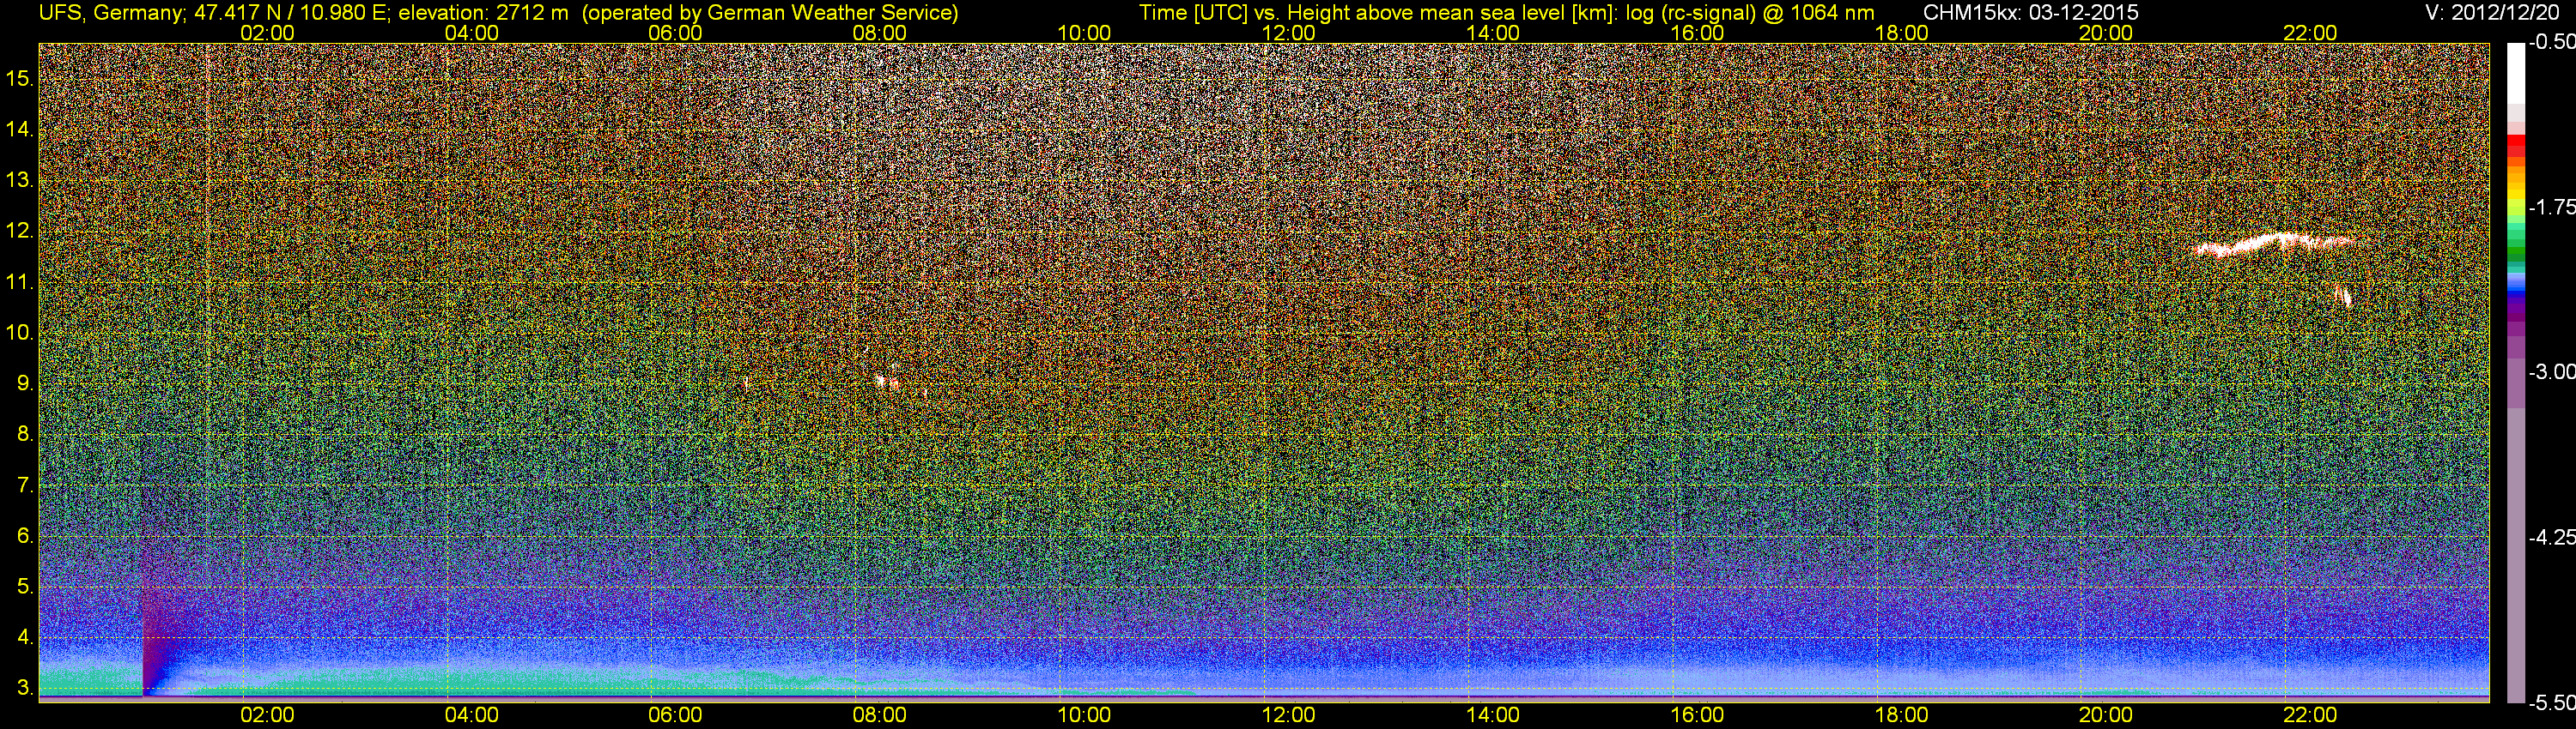2576x729 pixels.
Task: Click the 6 km height axis label
Action: coord(23,535)
